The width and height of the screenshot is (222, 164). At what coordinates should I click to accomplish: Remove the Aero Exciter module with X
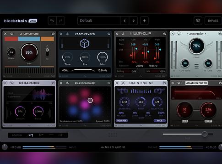point(173,34)
